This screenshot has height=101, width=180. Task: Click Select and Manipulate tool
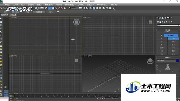pyautogui.click(x=50, y=8)
